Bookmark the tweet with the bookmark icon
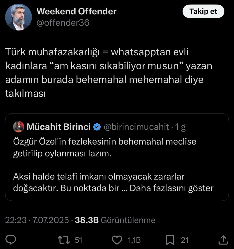 click(x=170, y=240)
